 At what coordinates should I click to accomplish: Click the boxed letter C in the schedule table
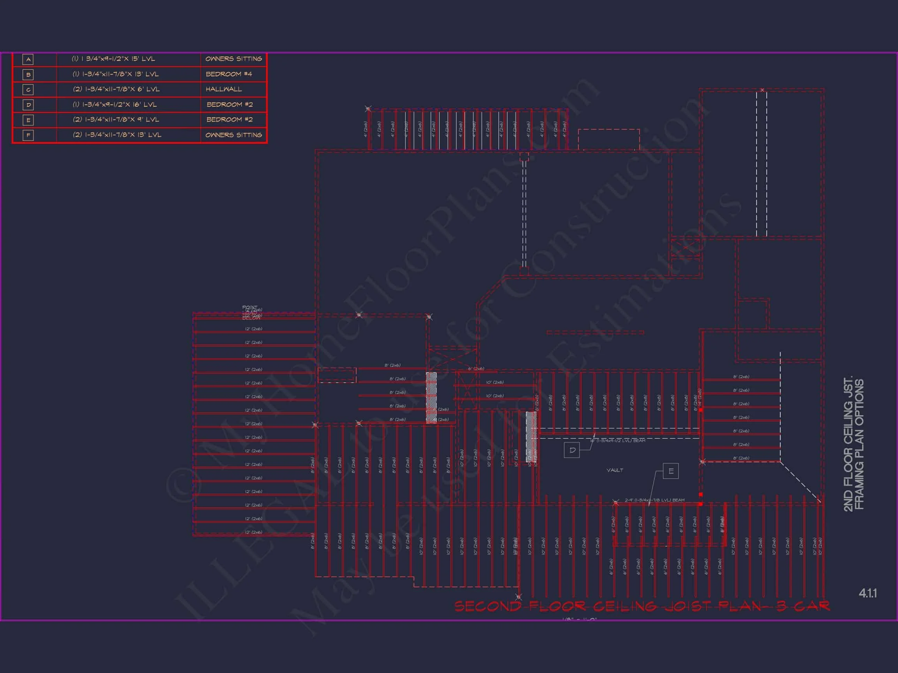tap(28, 90)
